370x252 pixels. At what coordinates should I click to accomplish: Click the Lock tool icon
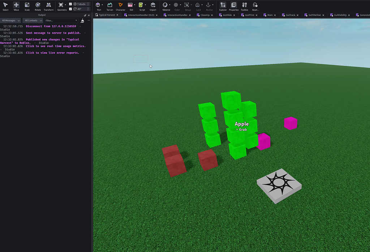pos(198,5)
